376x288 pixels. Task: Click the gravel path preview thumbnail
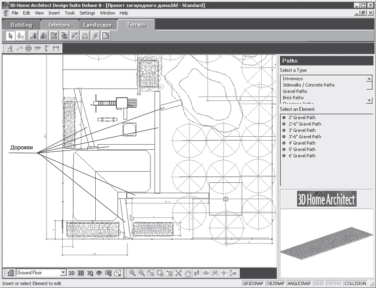[x=326, y=243]
